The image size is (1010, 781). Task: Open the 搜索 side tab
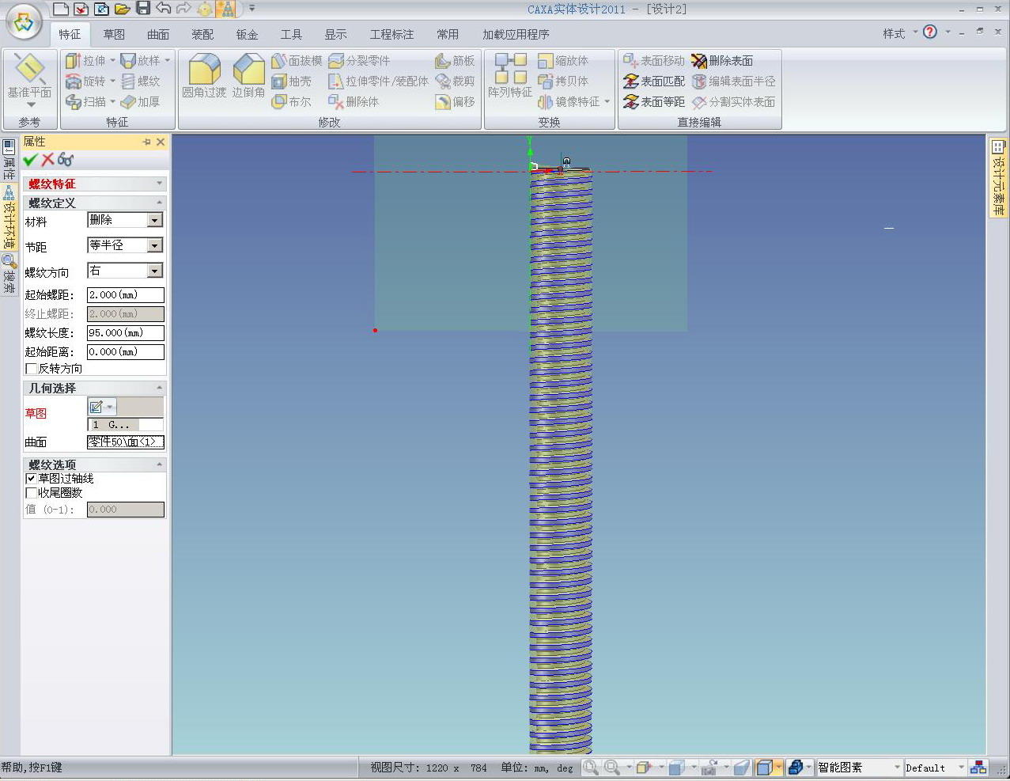(x=9, y=274)
